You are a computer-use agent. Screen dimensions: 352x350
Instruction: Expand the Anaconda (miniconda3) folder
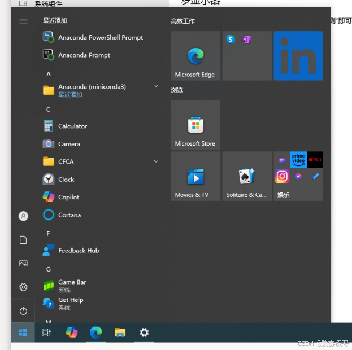[157, 86]
